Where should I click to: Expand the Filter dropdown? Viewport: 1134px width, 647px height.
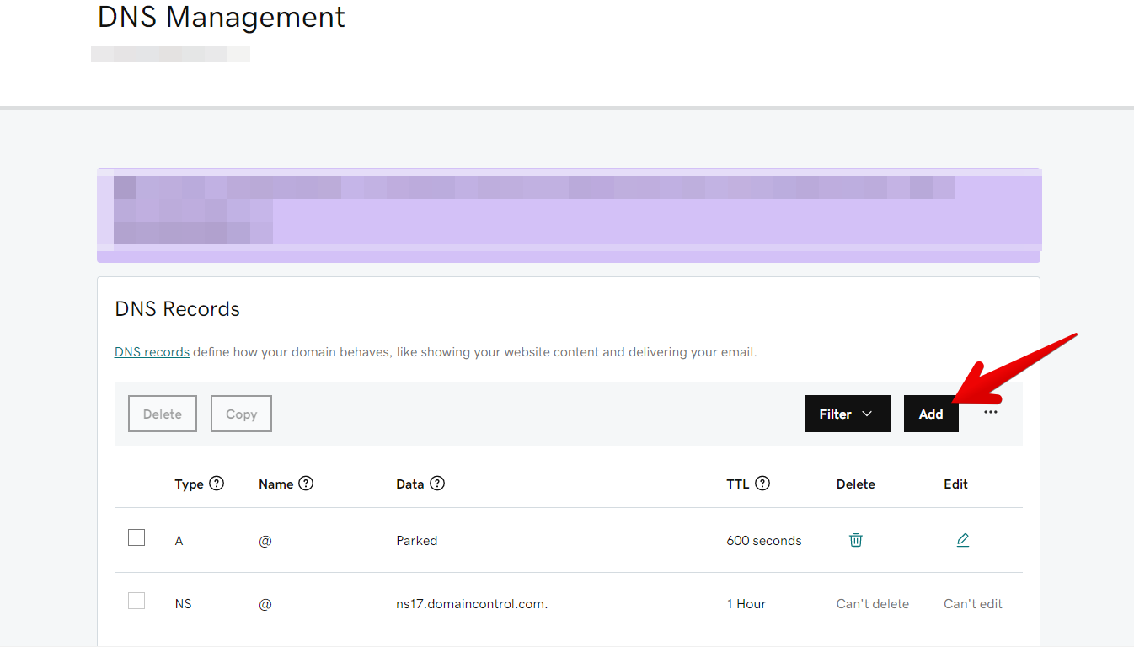tap(847, 414)
